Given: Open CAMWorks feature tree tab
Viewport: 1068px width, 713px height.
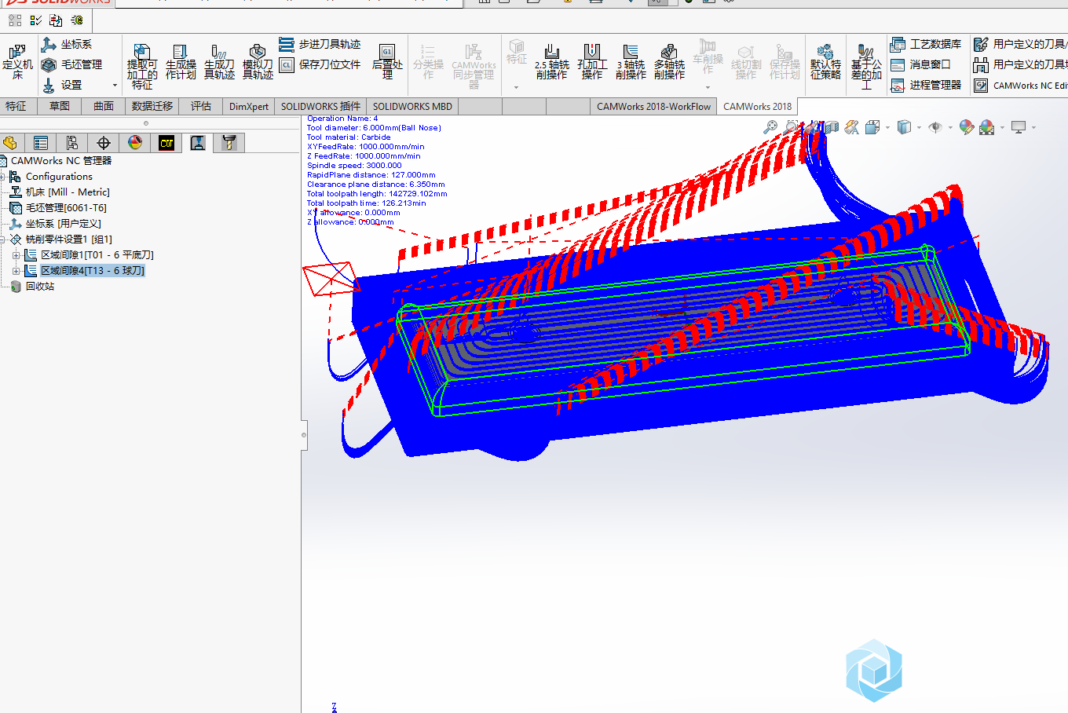Looking at the screenshot, I should click(x=166, y=142).
